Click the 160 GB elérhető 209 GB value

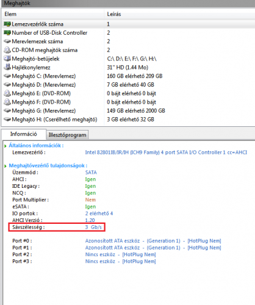coord(135,76)
